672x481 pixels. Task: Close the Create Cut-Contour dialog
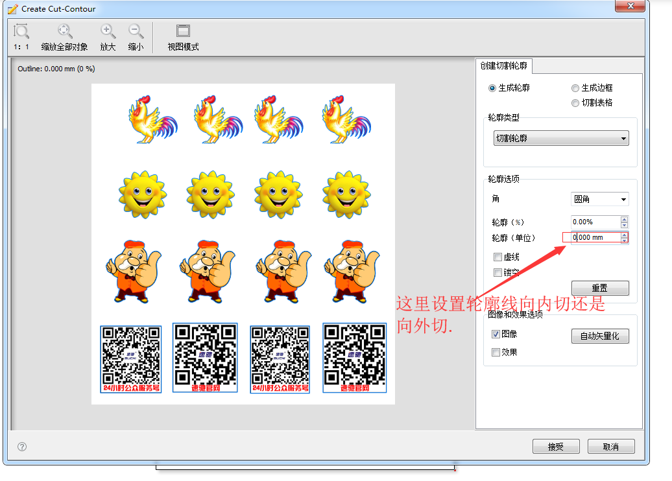pos(630,6)
